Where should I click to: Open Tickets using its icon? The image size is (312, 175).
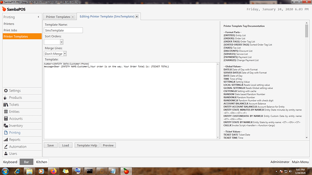pos(6,105)
